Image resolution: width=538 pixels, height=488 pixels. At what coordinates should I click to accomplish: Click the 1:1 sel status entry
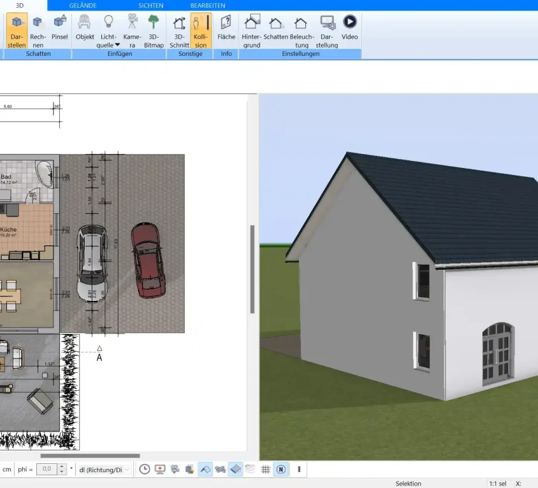click(x=497, y=484)
